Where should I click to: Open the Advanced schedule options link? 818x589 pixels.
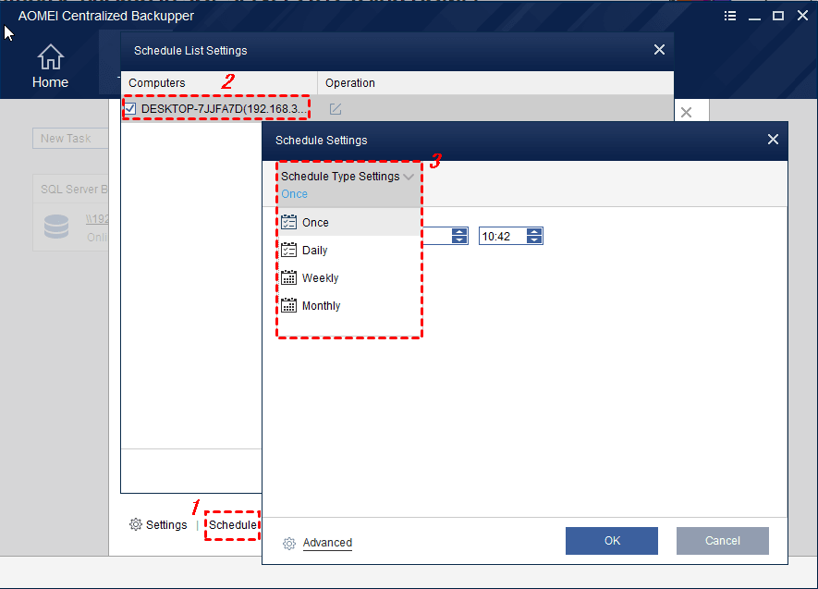click(x=326, y=543)
